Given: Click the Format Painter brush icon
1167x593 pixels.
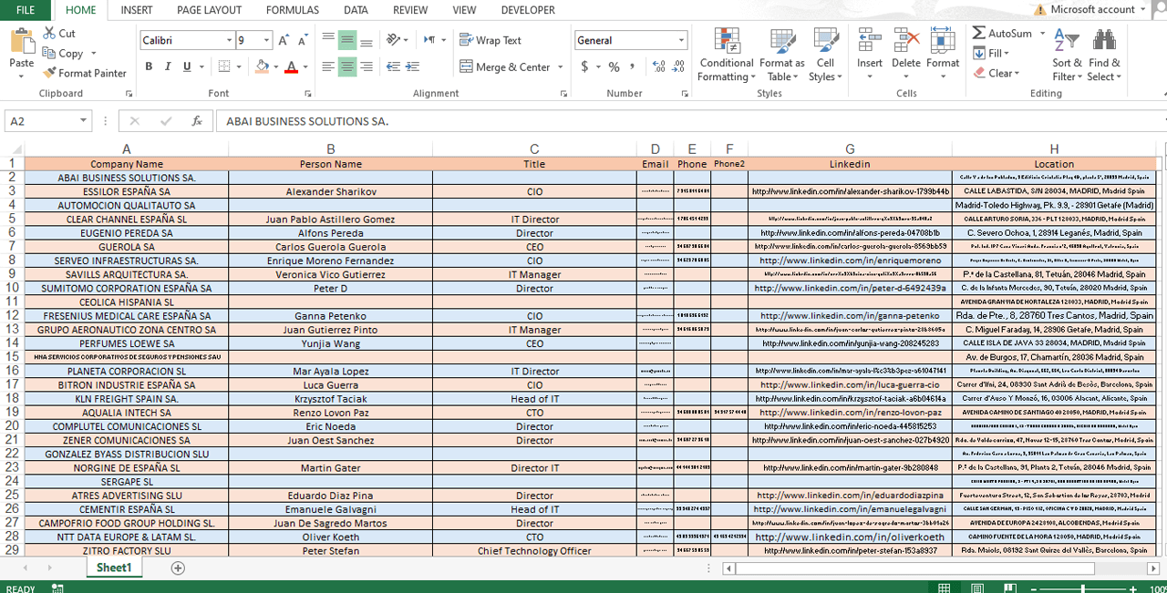Looking at the screenshot, I should coord(49,73).
